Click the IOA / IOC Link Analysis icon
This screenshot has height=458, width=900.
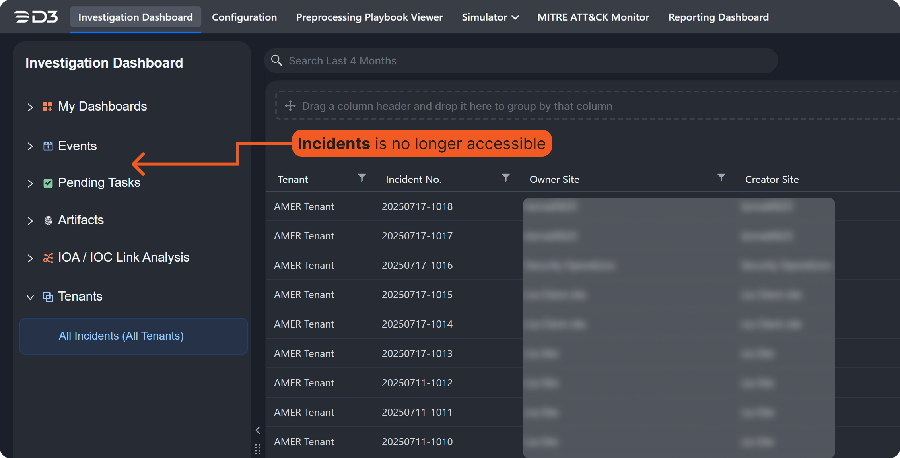(48, 258)
